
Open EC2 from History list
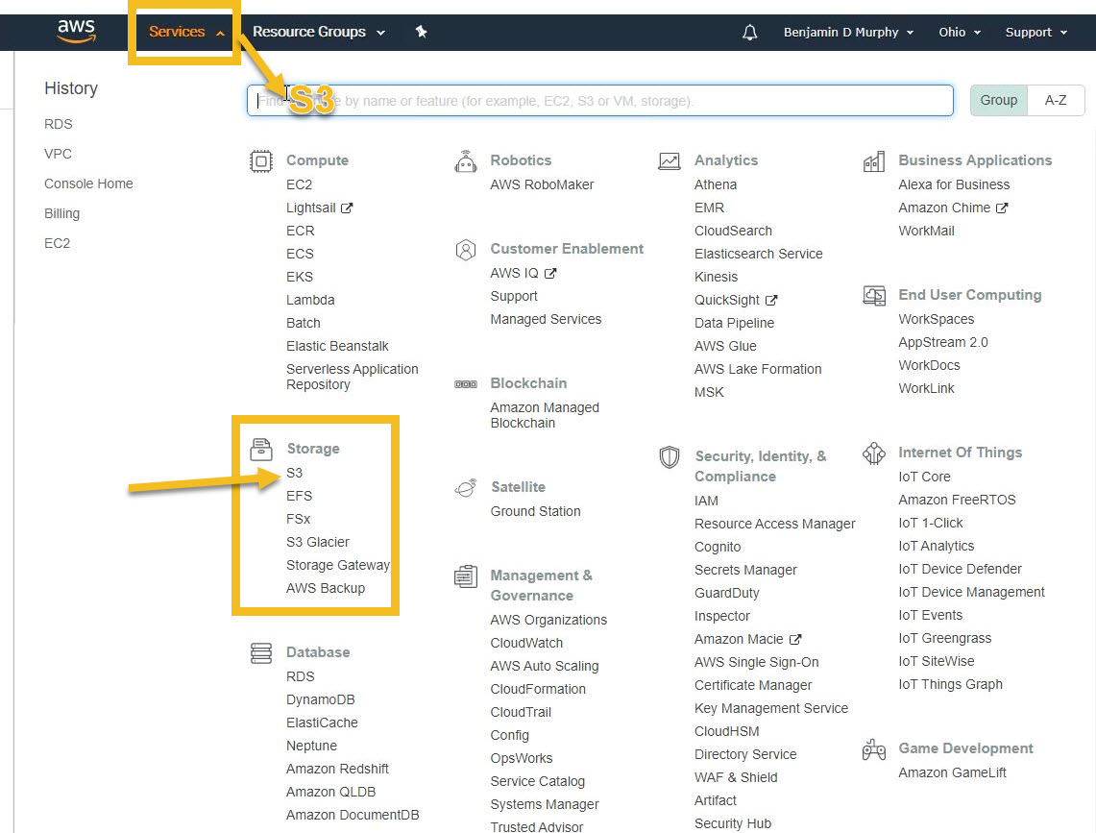coord(57,243)
